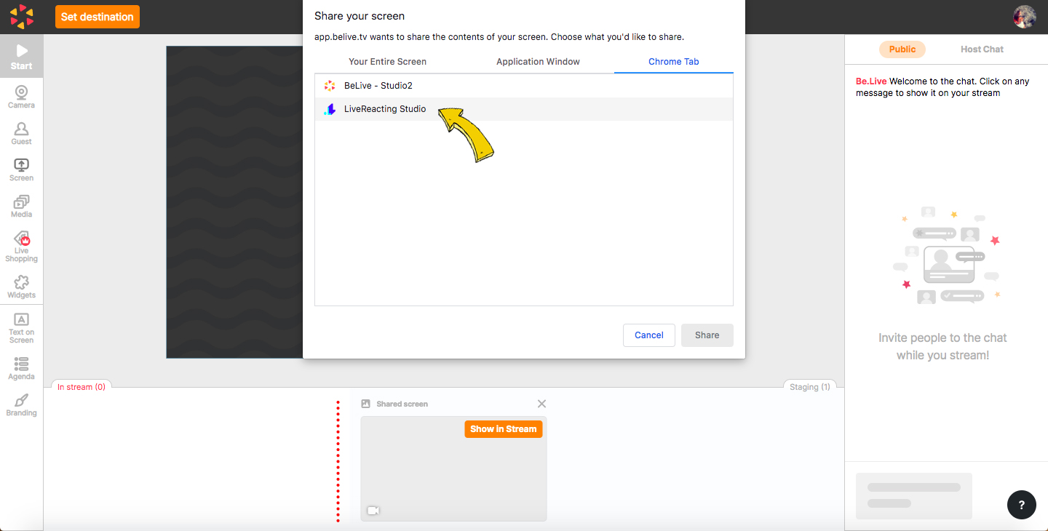The height and width of the screenshot is (531, 1048).
Task: Select the Screen share sidebar icon
Action: coord(21,169)
